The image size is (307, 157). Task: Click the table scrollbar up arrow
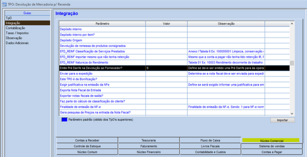(x=292, y=24)
